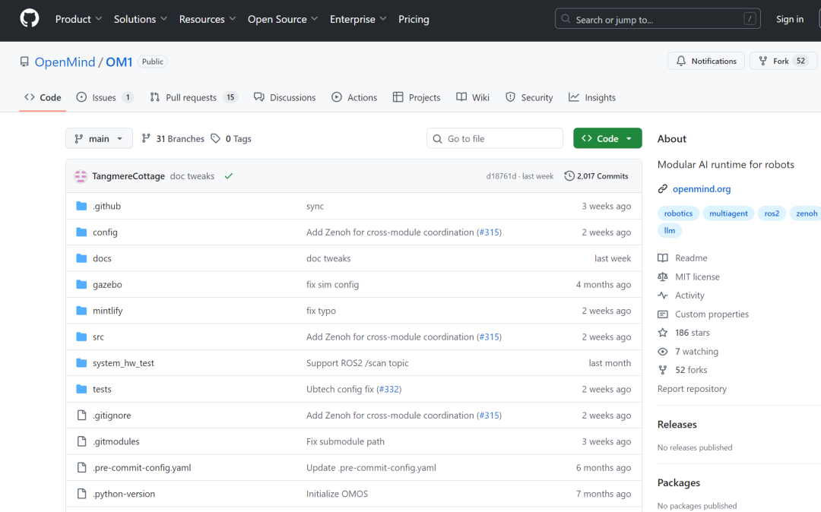Viewport: 821px width, 512px height.
Task: Expand the main branch selector
Action: (99, 138)
